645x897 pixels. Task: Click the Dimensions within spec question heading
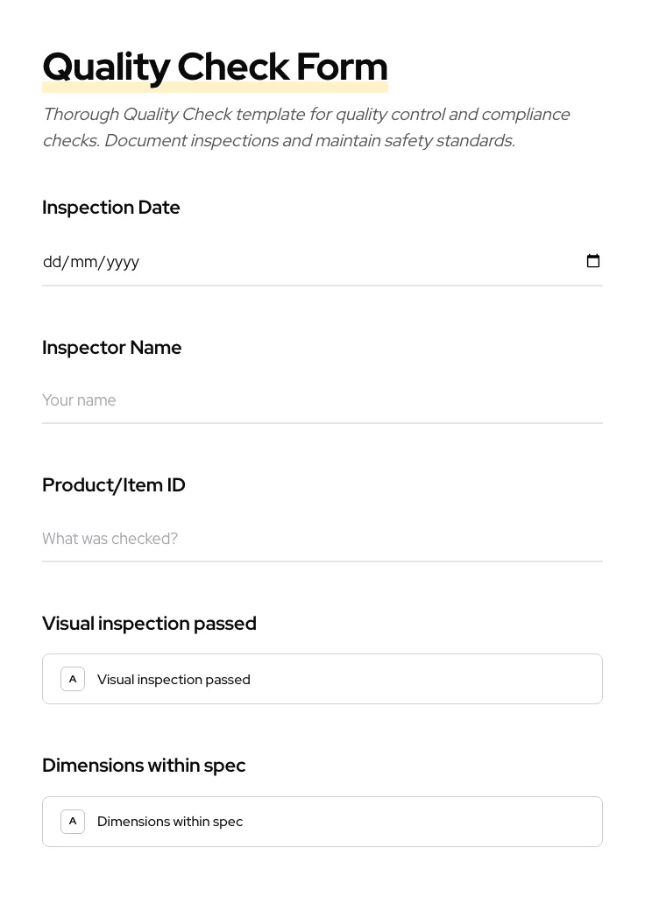(144, 766)
